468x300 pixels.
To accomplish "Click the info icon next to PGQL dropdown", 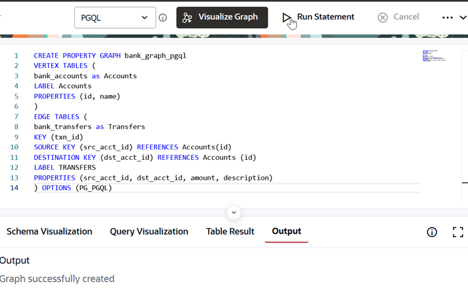I will point(162,18).
